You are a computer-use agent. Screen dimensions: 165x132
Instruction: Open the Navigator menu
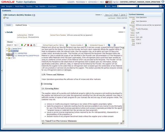pos(10,6)
